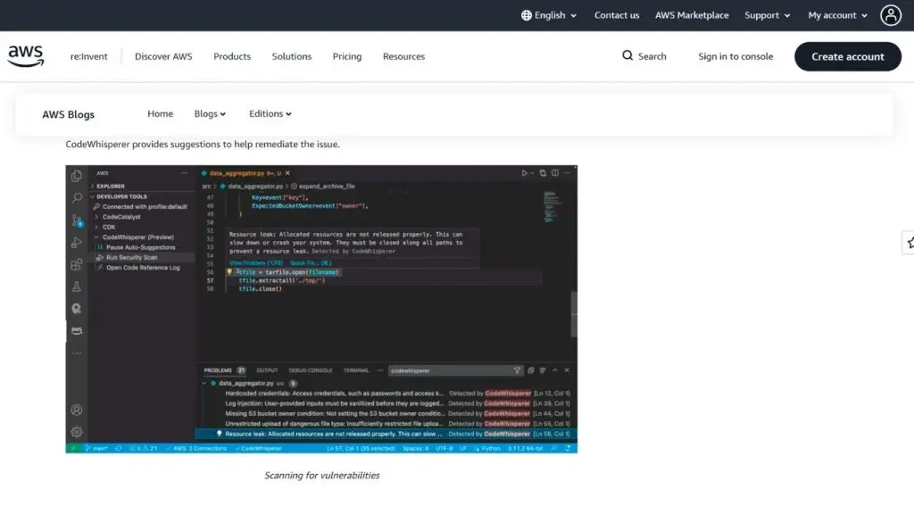Open the Discover AWS menu
The image size is (914, 514).
pyautogui.click(x=163, y=56)
